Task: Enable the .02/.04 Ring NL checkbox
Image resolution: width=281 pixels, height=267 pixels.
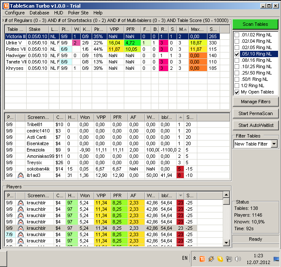Action: 237,41
